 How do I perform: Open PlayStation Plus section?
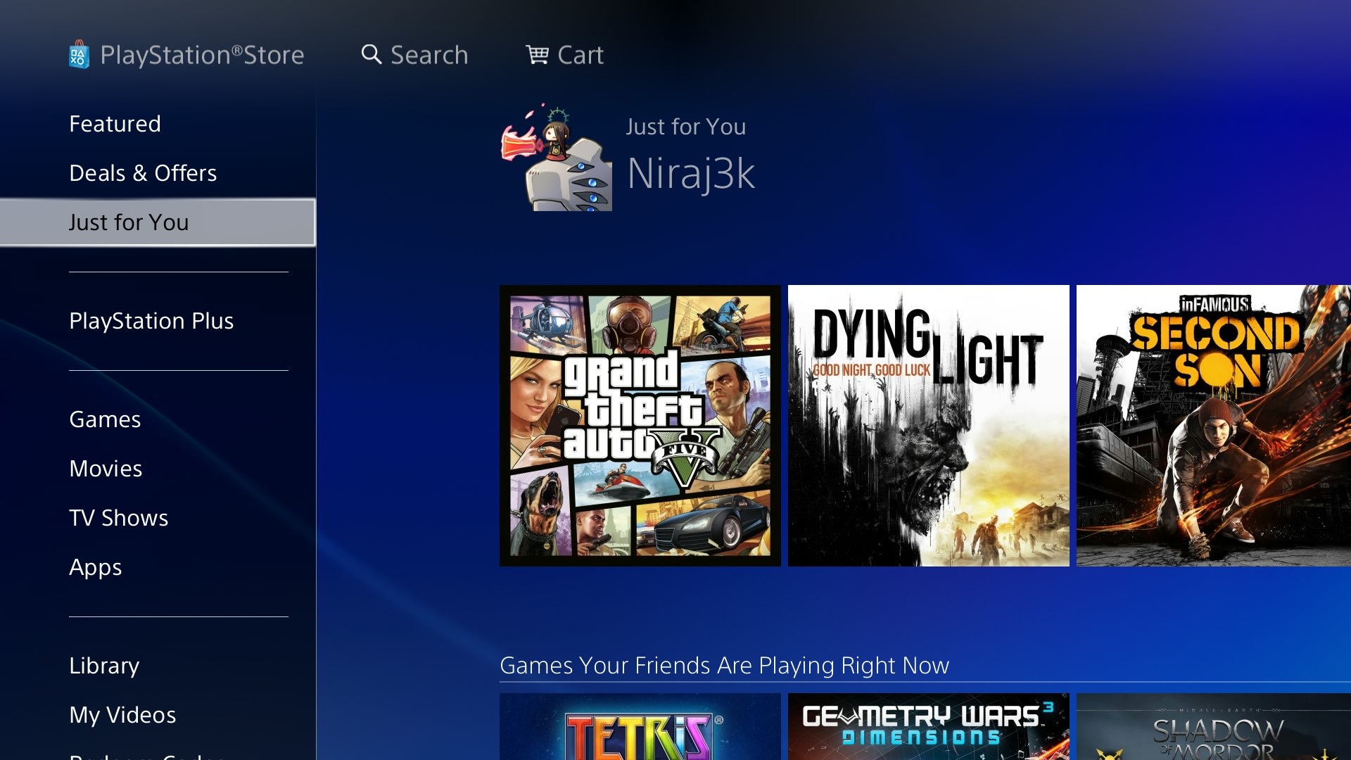click(151, 321)
